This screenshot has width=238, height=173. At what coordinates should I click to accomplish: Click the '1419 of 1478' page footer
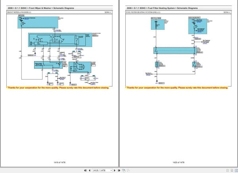click(59, 162)
